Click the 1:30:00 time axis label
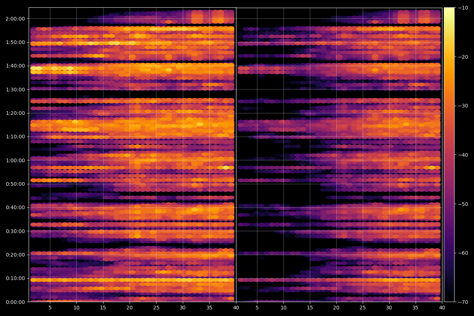Image resolution: width=474 pixels, height=316 pixels. [15, 90]
